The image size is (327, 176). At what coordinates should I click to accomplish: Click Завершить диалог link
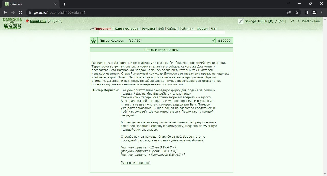point(136,163)
